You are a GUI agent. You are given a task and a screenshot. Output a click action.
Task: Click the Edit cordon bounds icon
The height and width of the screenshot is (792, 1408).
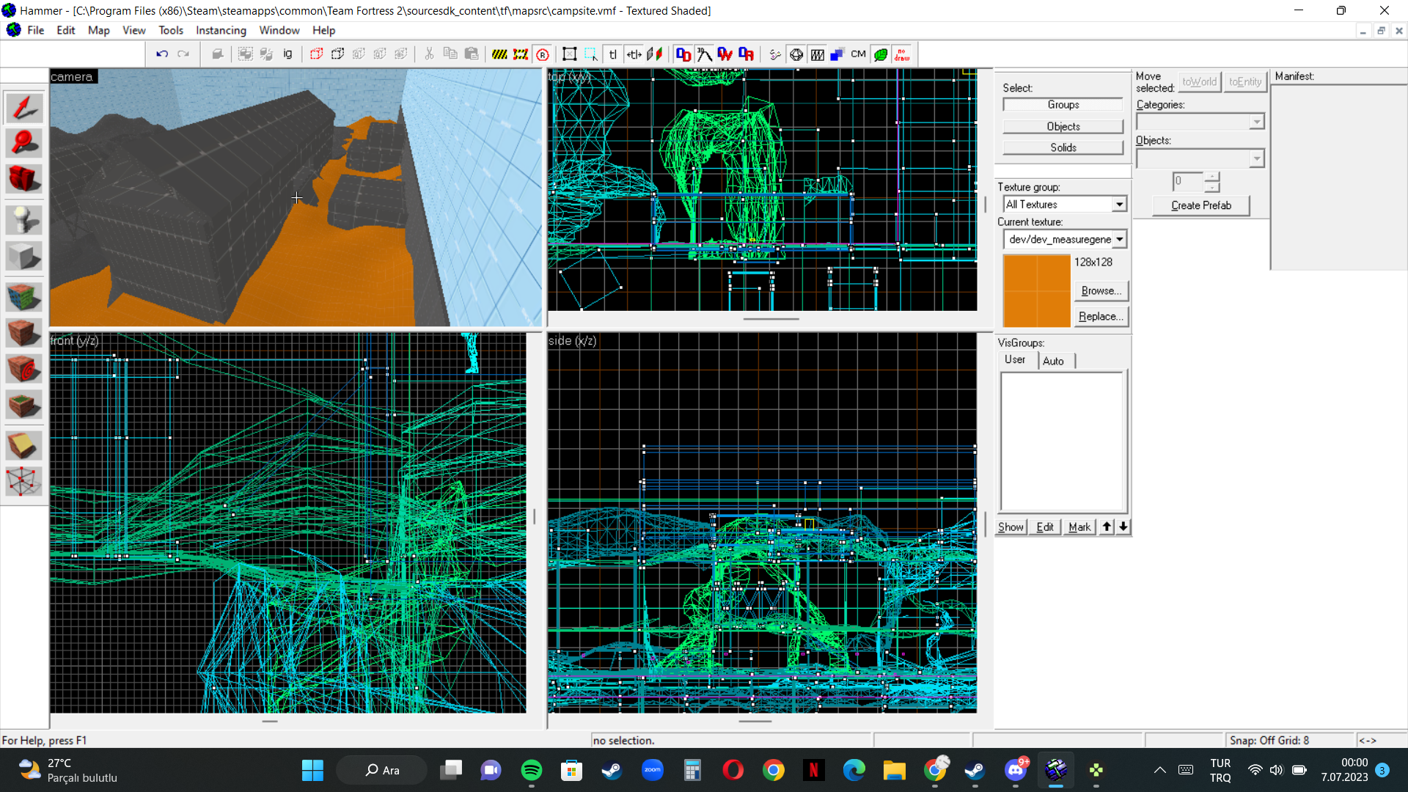(521, 54)
